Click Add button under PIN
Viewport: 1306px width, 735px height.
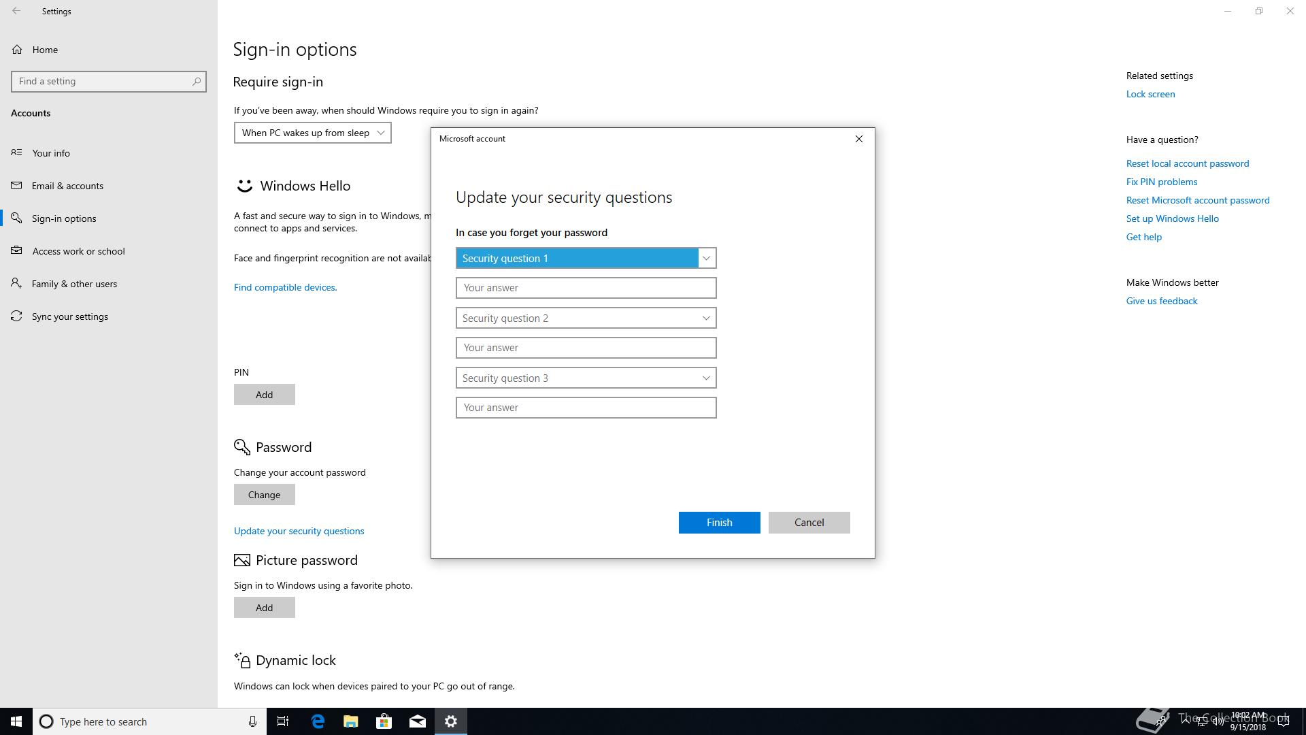pos(264,395)
